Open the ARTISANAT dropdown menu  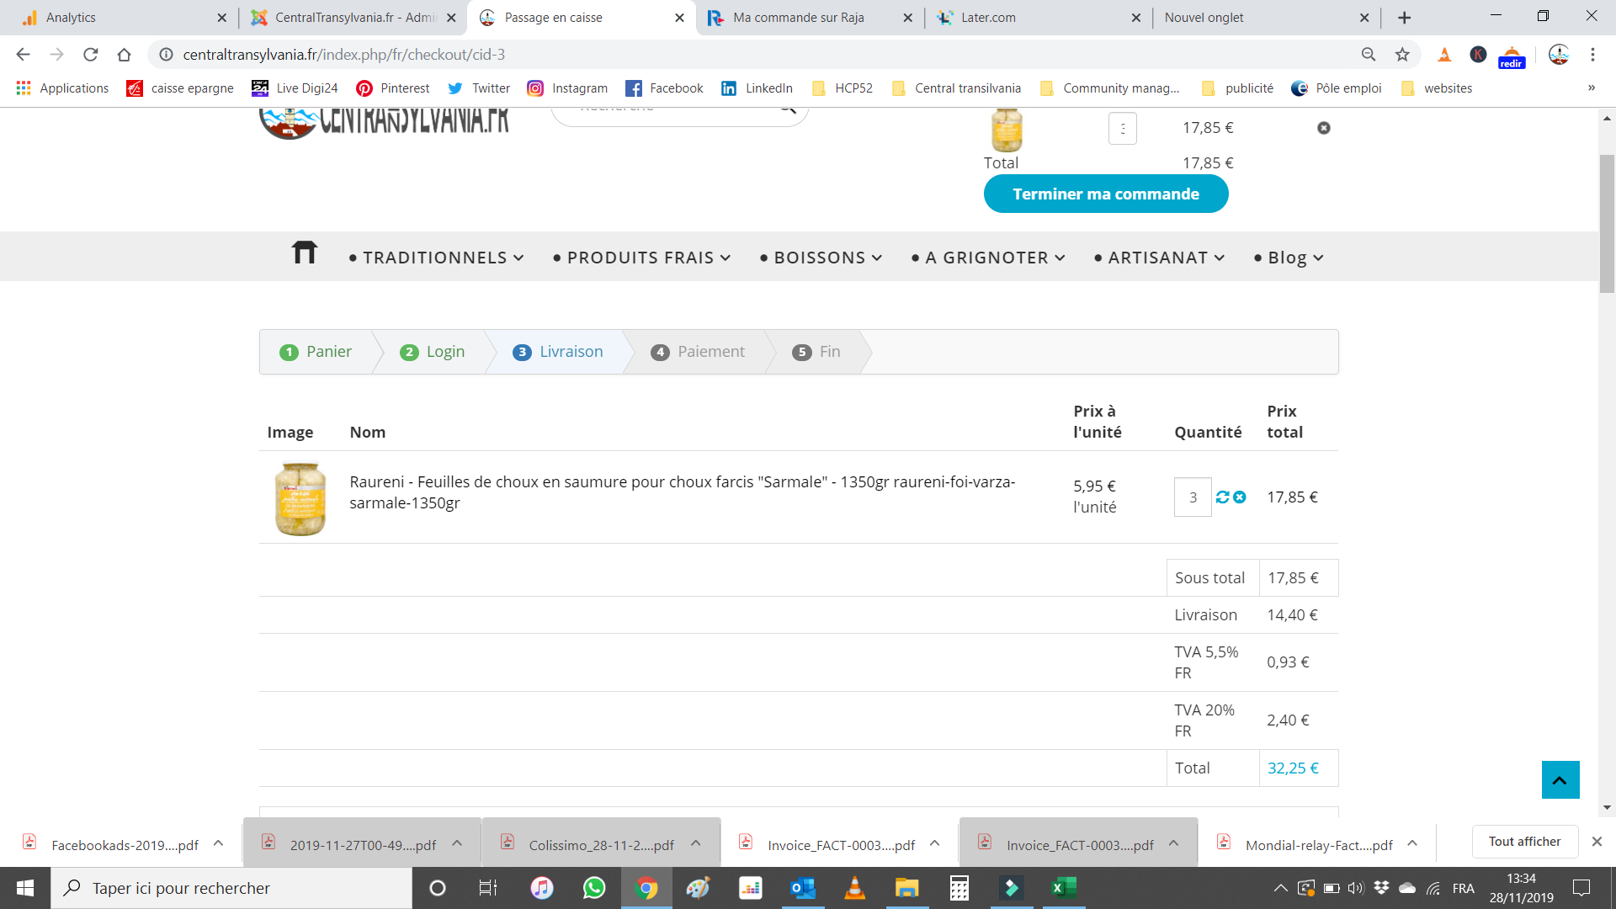click(1159, 258)
